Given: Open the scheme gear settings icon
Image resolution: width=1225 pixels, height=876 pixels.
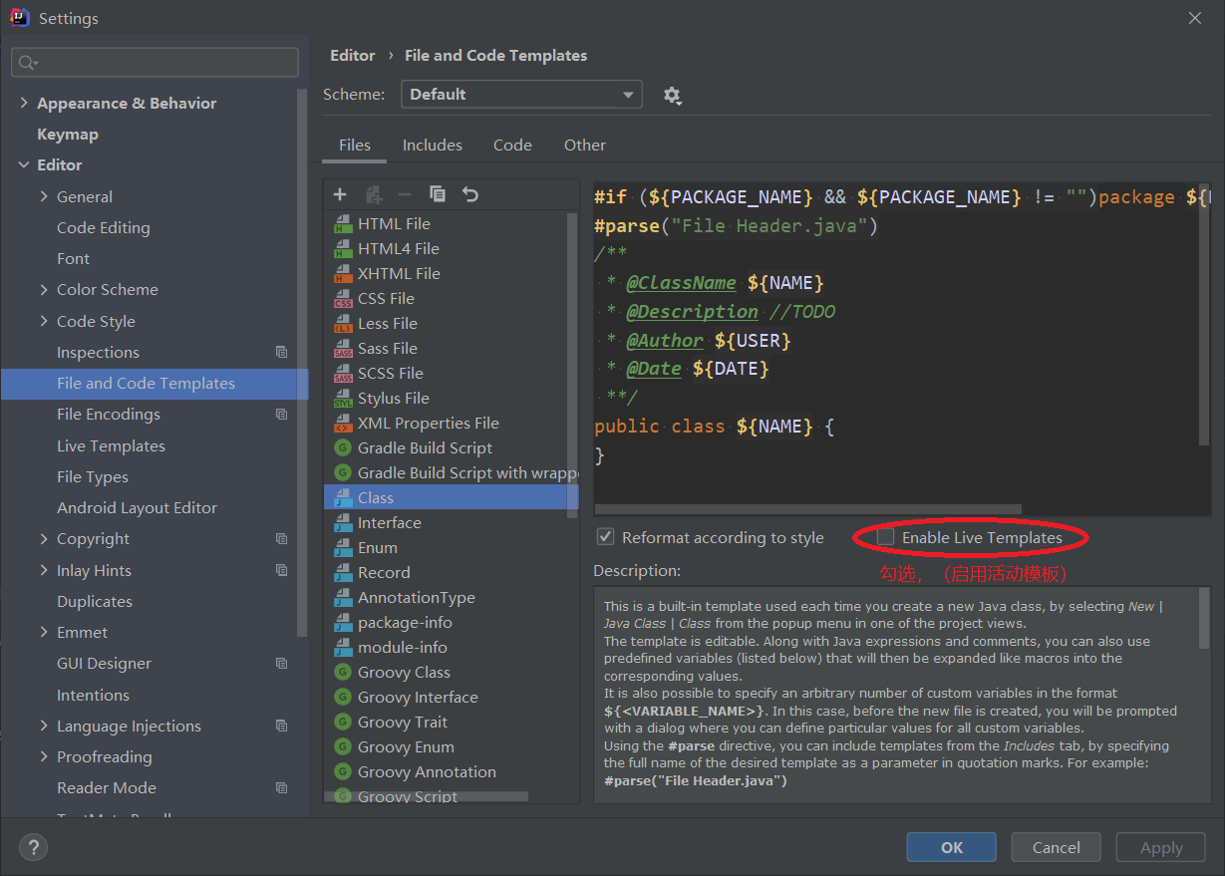Looking at the screenshot, I should tap(672, 96).
